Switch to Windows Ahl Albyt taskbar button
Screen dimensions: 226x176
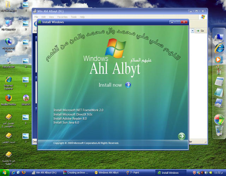(107, 172)
